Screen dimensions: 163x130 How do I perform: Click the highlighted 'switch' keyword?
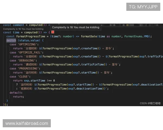pos(11,40)
